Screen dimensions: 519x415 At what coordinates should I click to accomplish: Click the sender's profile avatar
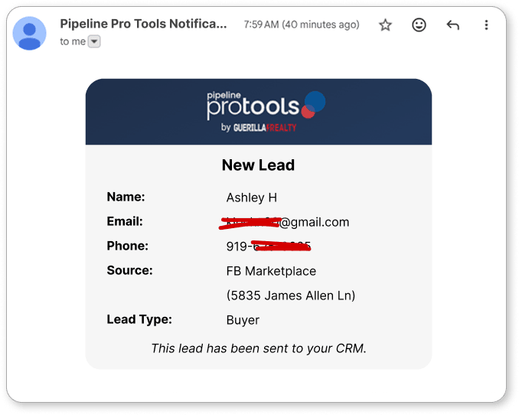click(x=30, y=33)
